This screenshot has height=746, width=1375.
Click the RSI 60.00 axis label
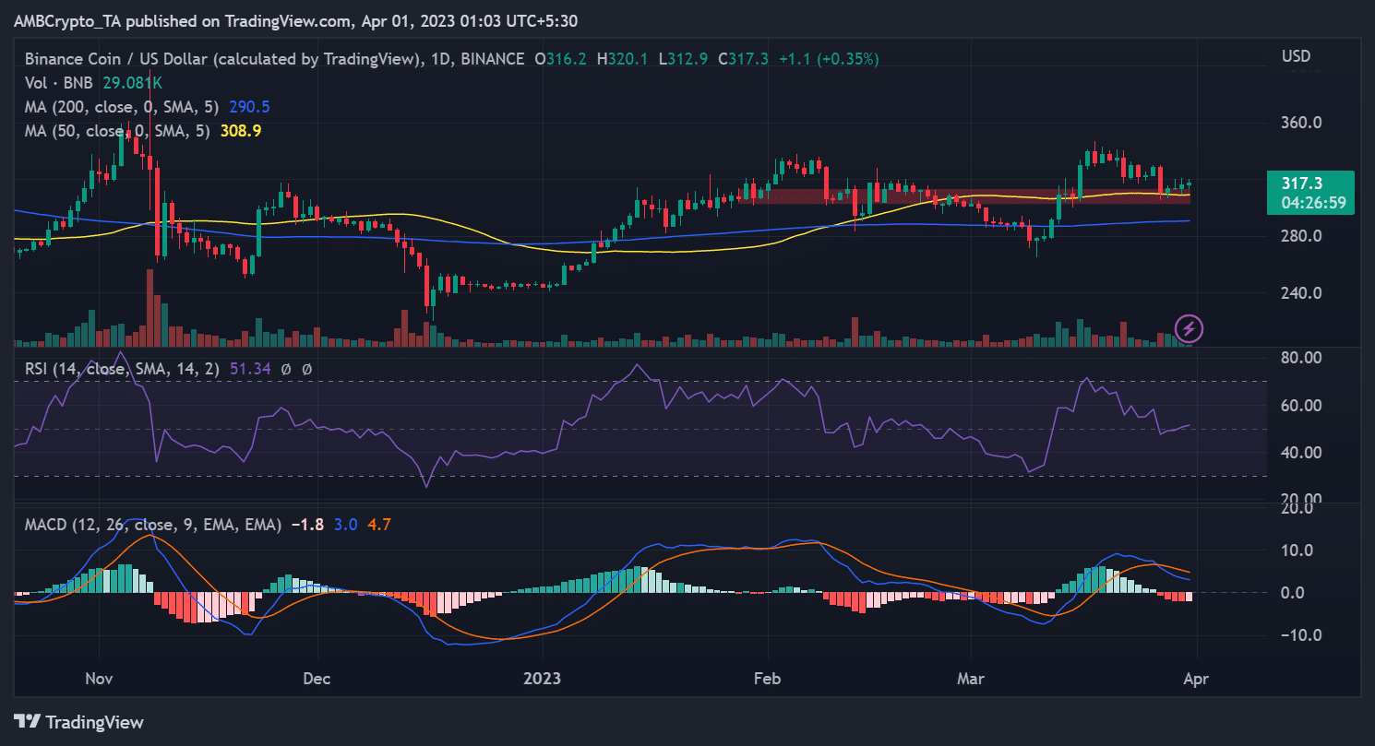tap(1300, 406)
